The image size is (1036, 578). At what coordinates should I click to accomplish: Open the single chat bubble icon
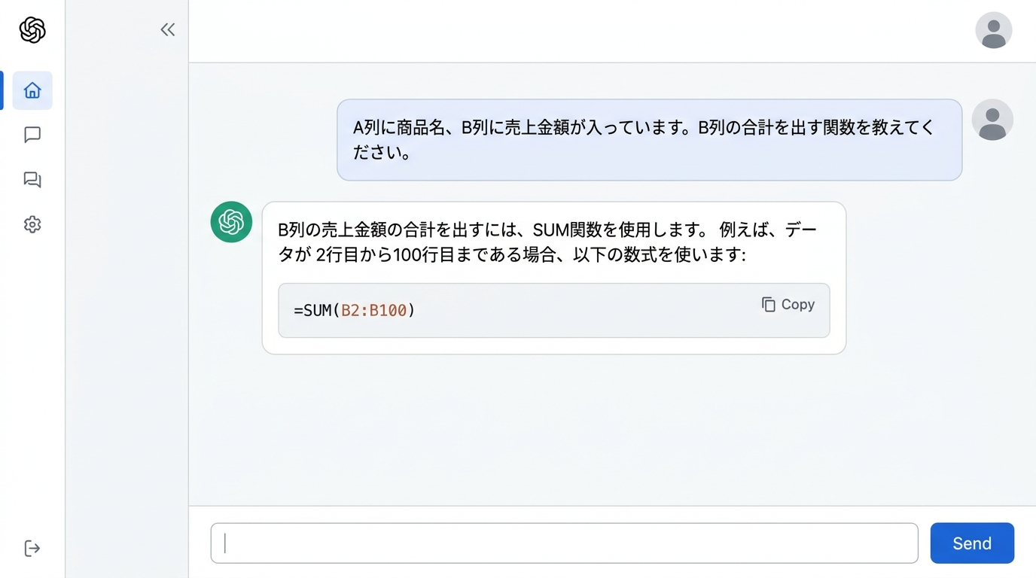[x=32, y=135]
